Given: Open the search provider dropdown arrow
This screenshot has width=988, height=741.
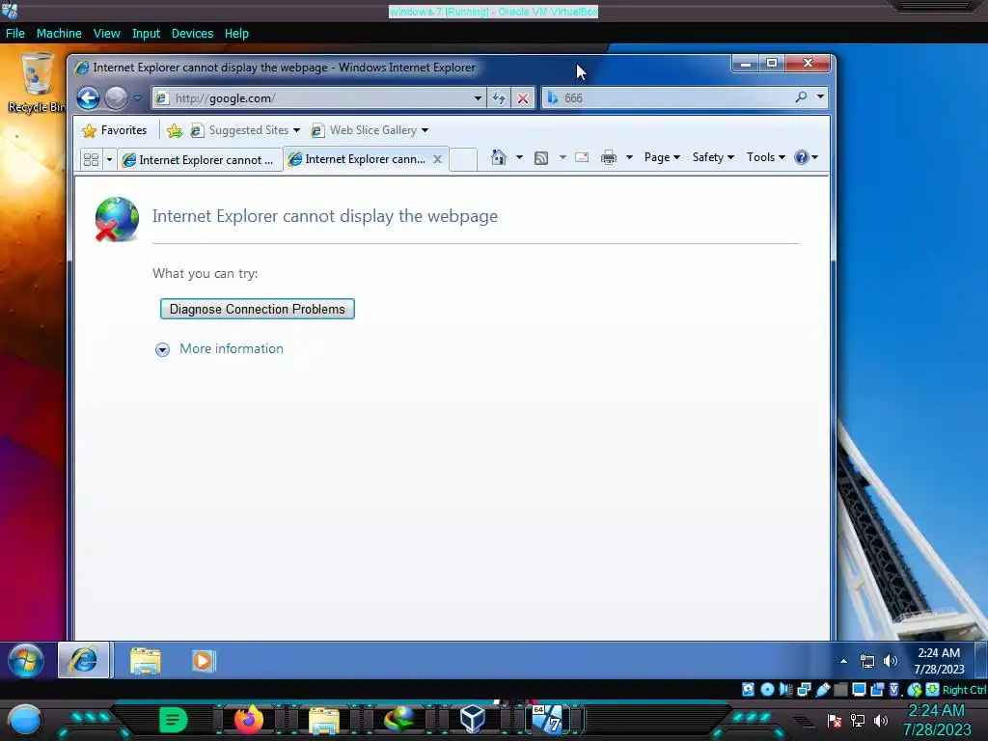Looking at the screenshot, I should pos(820,97).
